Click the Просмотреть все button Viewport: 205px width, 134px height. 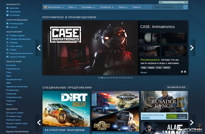tap(176, 87)
